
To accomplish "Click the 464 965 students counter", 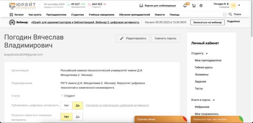I will 97,4.
